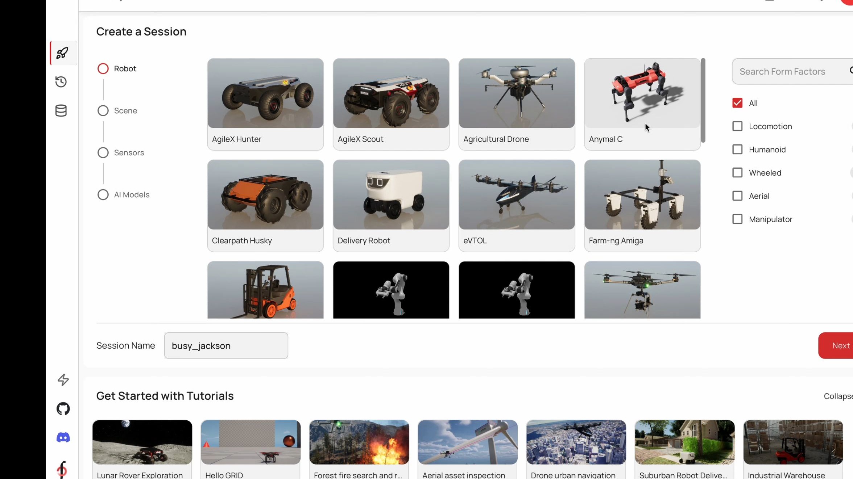Image resolution: width=853 pixels, height=479 pixels.
Task: Collapse the tutorials section
Action: click(838, 396)
